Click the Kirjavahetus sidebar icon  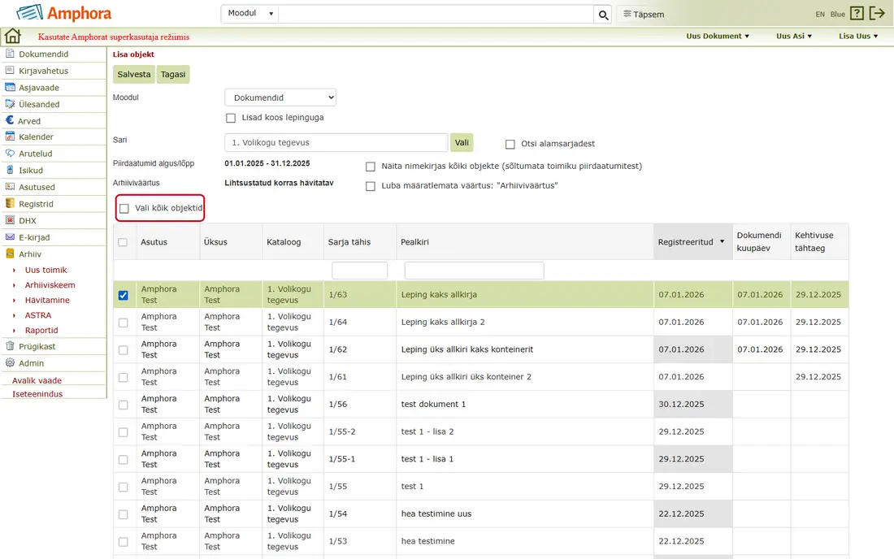(x=10, y=70)
